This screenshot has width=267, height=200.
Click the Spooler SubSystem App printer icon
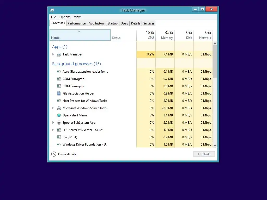pos(59,123)
